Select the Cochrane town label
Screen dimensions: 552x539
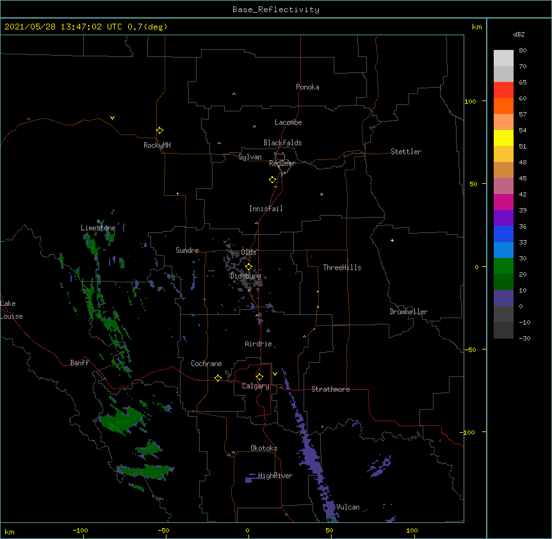(x=206, y=364)
